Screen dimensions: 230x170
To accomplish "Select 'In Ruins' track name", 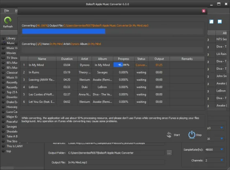I will (34, 72).
